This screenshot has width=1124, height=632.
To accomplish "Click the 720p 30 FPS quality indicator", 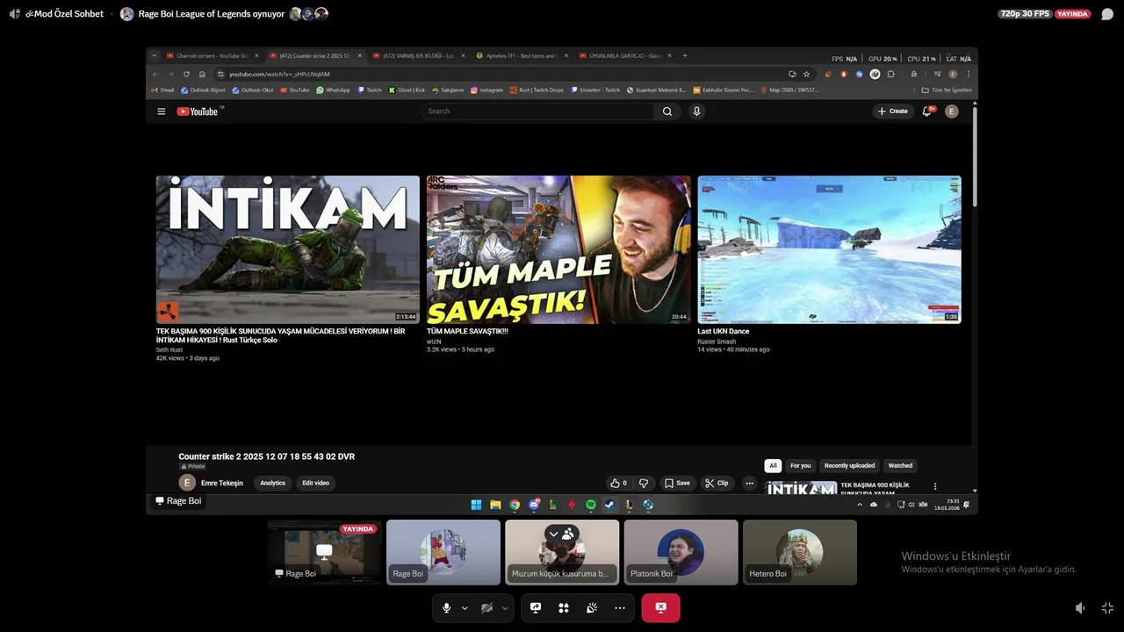I will pos(1024,14).
